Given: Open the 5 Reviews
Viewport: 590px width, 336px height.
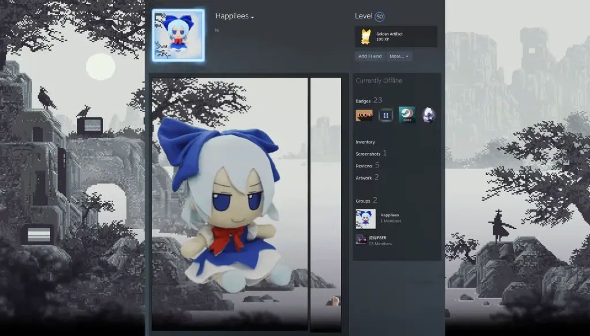Looking at the screenshot, I should 366,166.
